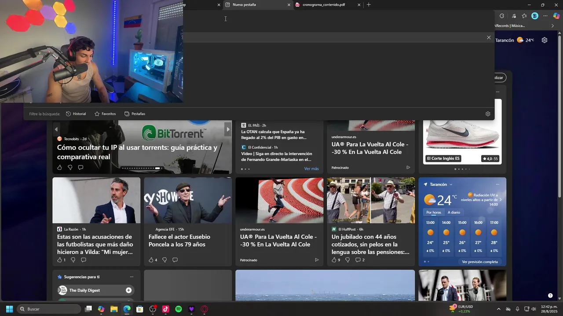Click Ver previsión completa
The width and height of the screenshot is (563, 316).
[480, 262]
